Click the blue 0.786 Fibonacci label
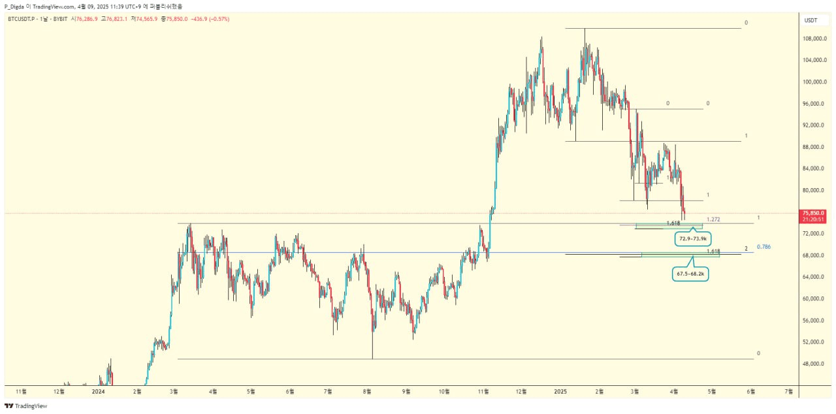 coord(764,247)
